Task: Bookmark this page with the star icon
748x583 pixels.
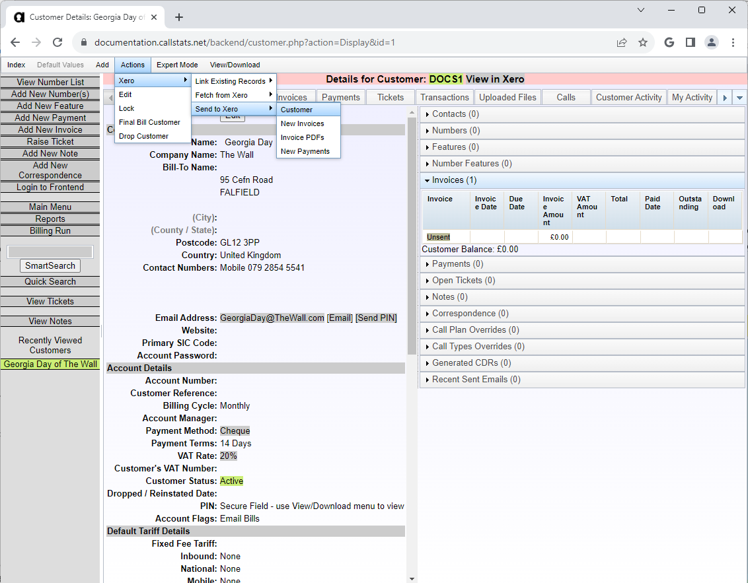Action: point(642,42)
